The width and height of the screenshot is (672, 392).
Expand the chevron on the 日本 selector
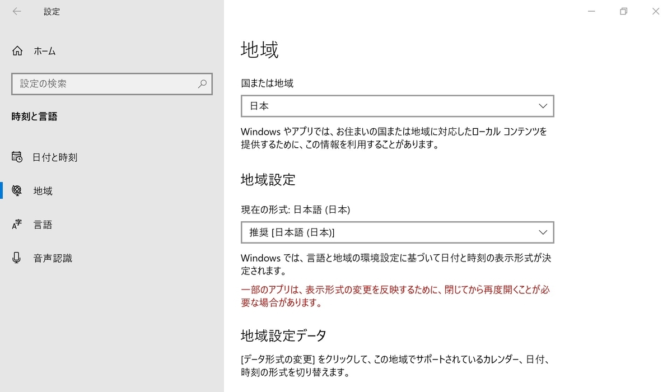[542, 106]
